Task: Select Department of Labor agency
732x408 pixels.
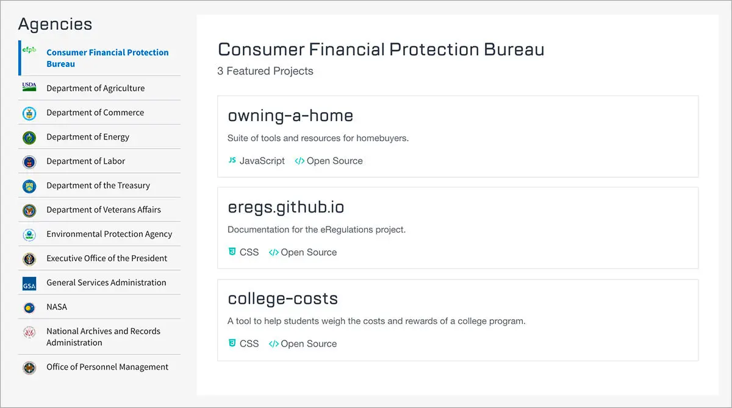Action: click(85, 161)
